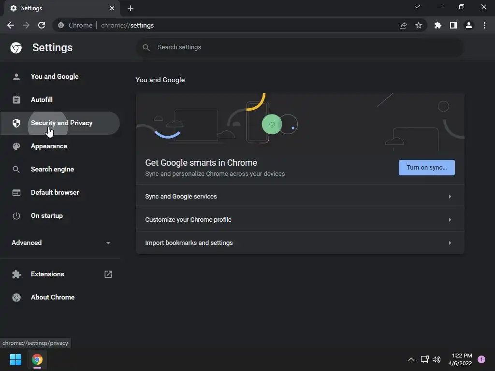Bookmark this tab with the star icon
The image size is (495, 371).
click(x=419, y=25)
